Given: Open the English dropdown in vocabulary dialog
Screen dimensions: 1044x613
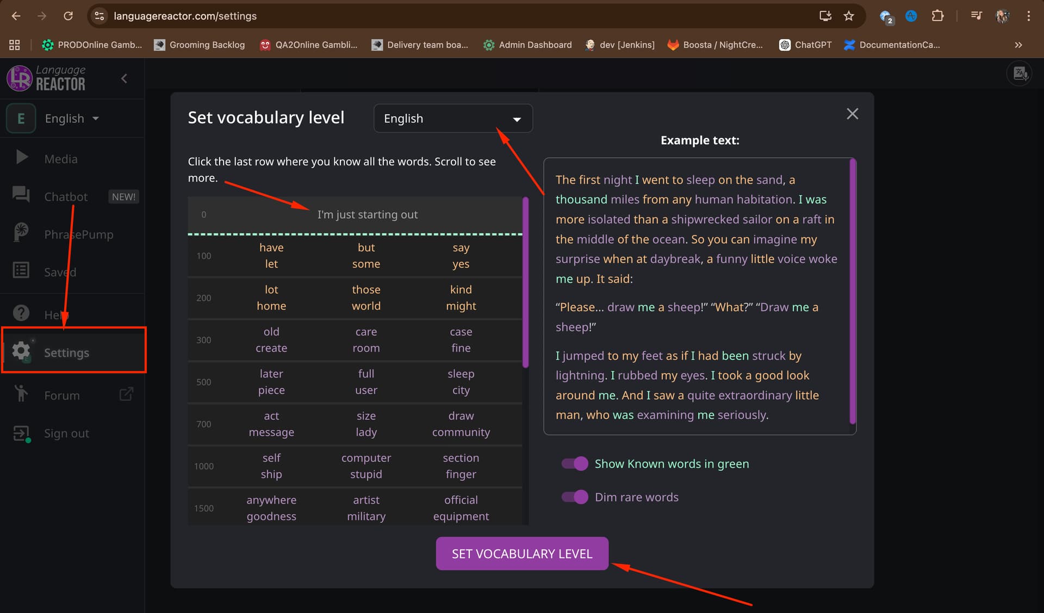Looking at the screenshot, I should 453,119.
